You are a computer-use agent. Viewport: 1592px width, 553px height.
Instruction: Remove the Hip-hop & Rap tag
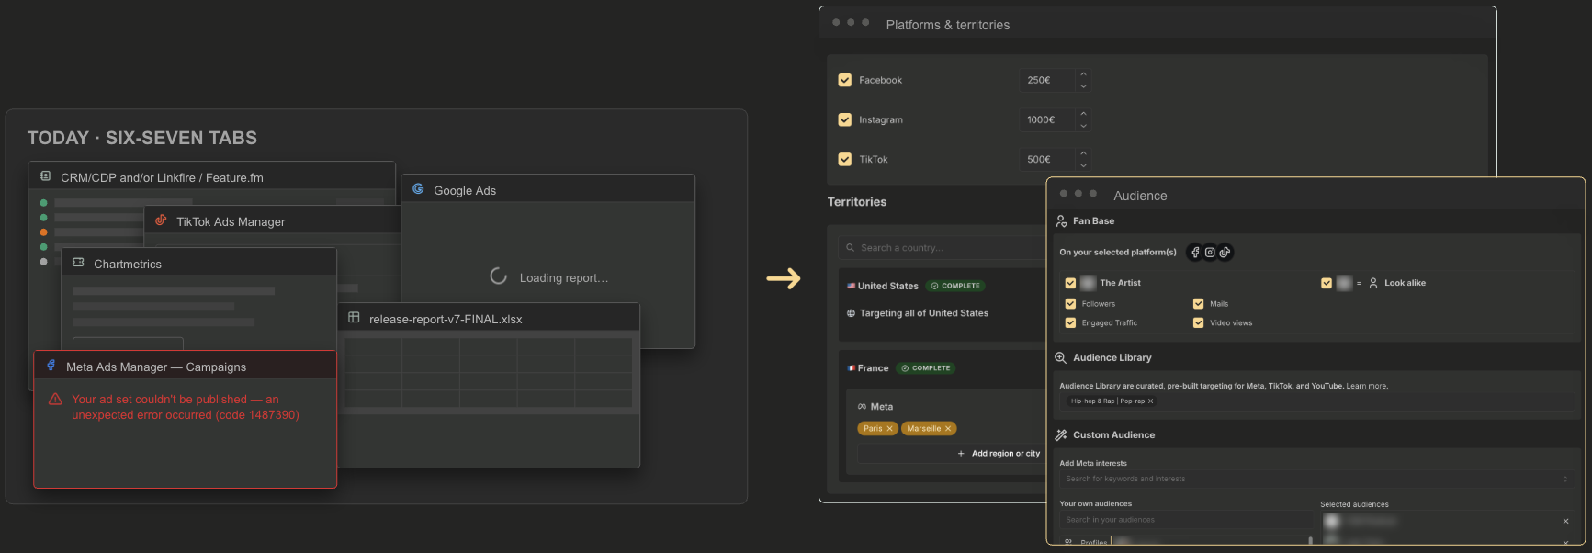click(x=1150, y=401)
